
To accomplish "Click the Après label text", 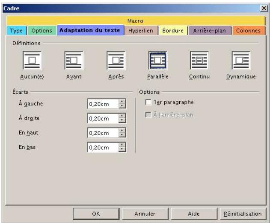I will click(116, 77).
